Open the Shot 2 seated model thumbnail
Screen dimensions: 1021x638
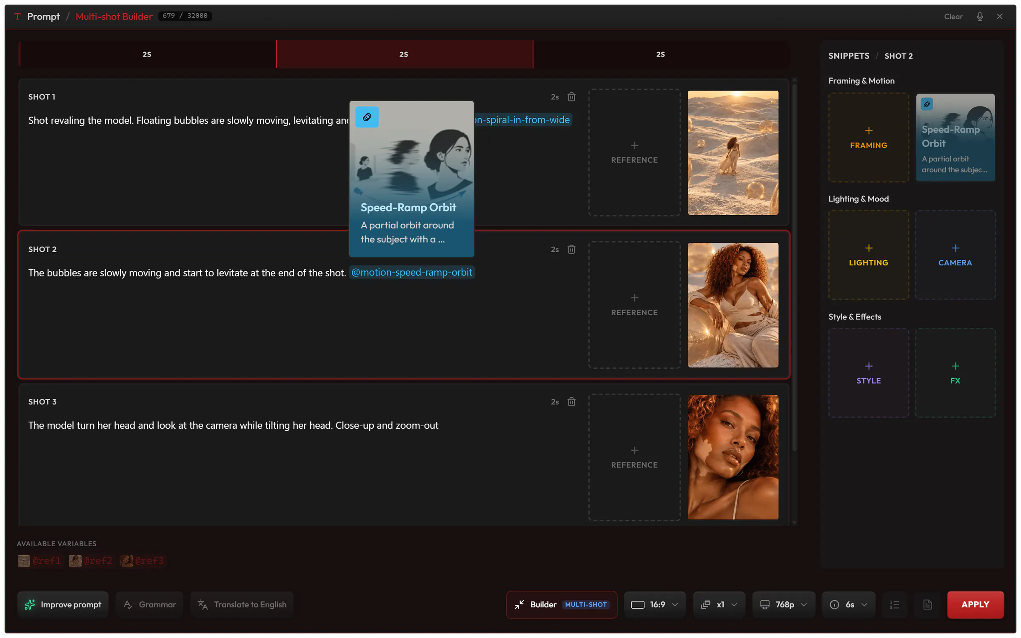(733, 305)
